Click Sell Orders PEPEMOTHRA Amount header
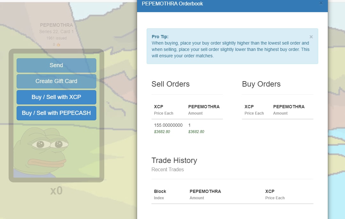Image resolution: width=345 pixels, height=219 pixels. coord(204,110)
